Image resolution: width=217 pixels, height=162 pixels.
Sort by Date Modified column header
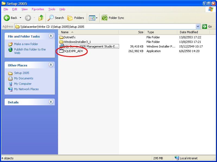[189, 32]
